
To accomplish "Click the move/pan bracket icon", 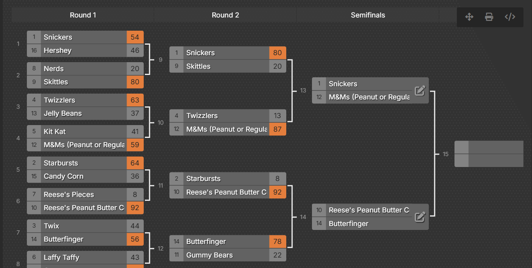I will tap(469, 17).
